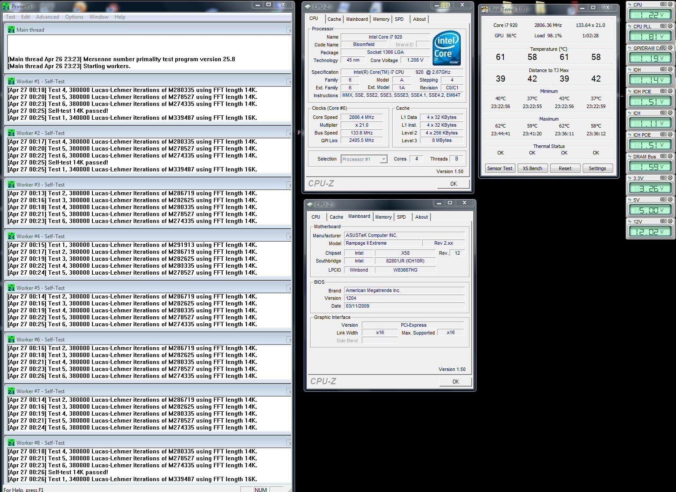Switch to CPU tab in lower CPU-Z

coord(316,217)
